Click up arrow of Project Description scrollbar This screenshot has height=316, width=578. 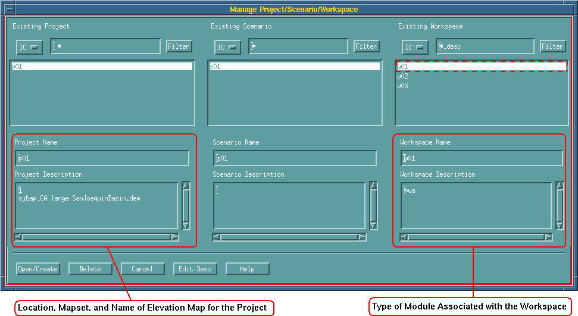[186, 186]
